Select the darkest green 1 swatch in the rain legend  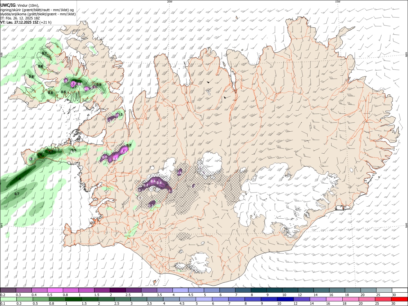pyautogui.click(x=73, y=299)
